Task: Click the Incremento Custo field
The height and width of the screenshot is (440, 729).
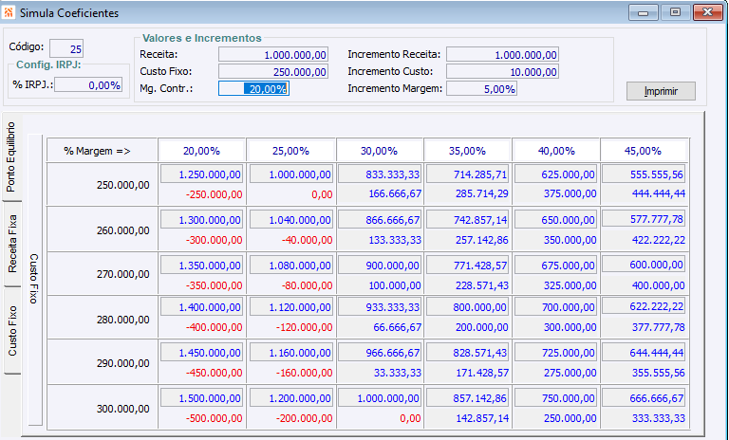Action: click(x=502, y=72)
